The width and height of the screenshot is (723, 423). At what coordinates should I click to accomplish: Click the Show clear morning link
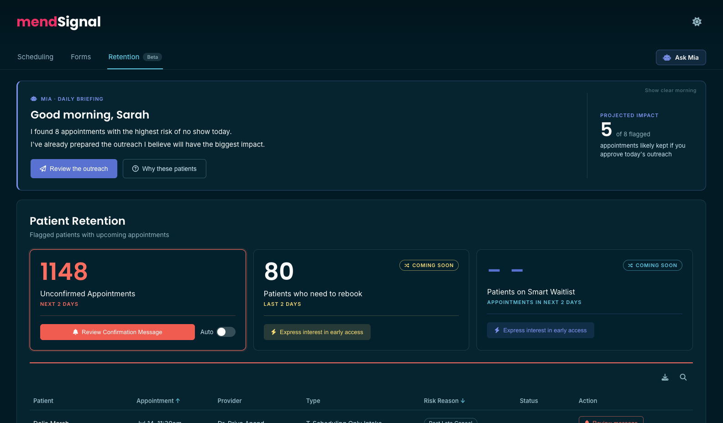coord(671,90)
